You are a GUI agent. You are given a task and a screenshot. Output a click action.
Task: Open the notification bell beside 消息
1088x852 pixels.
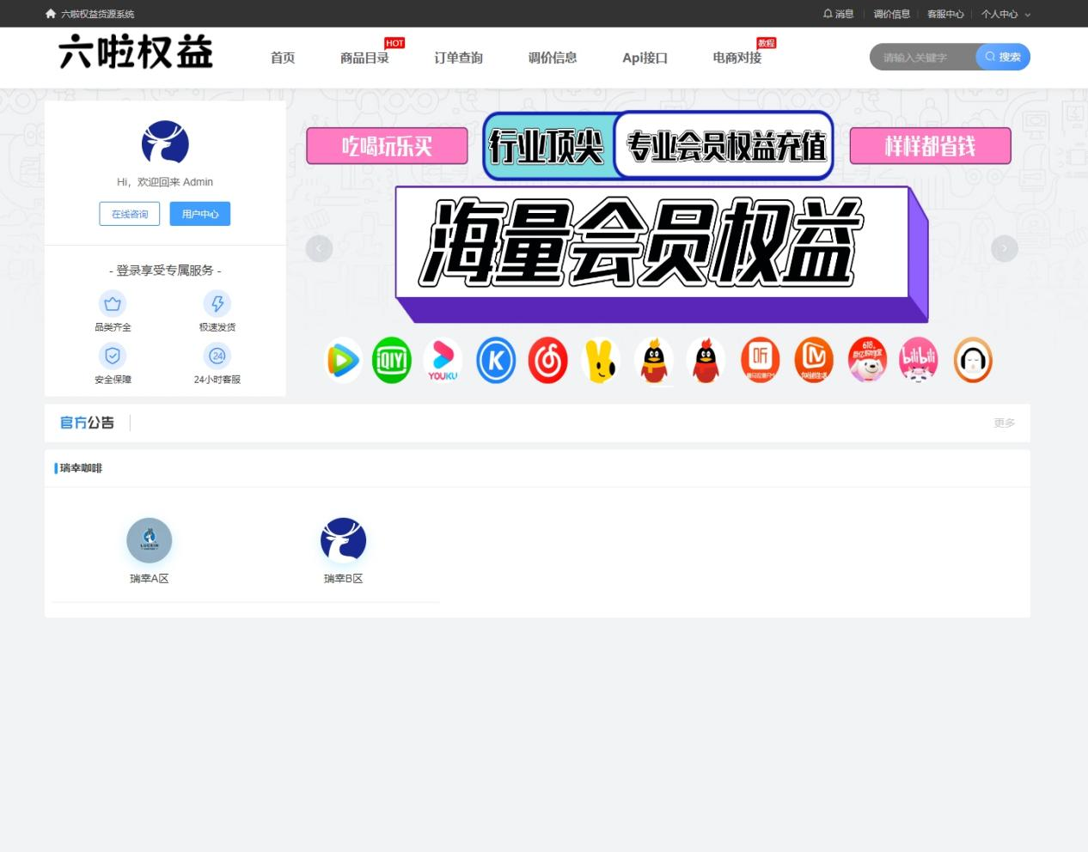pos(827,14)
